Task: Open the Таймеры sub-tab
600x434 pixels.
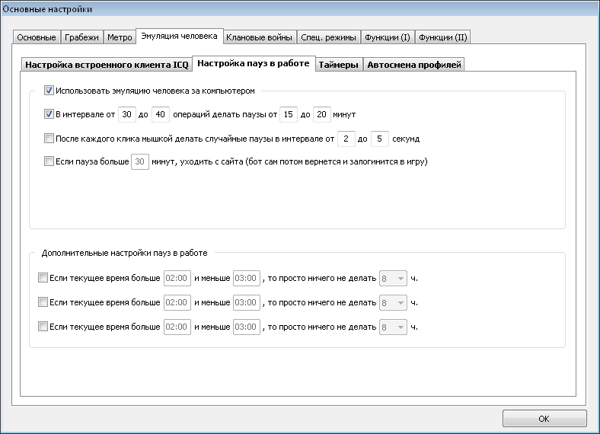Action: click(x=338, y=65)
